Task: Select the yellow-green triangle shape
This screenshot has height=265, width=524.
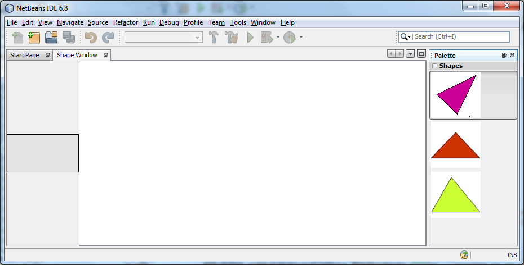Action: coord(455,195)
